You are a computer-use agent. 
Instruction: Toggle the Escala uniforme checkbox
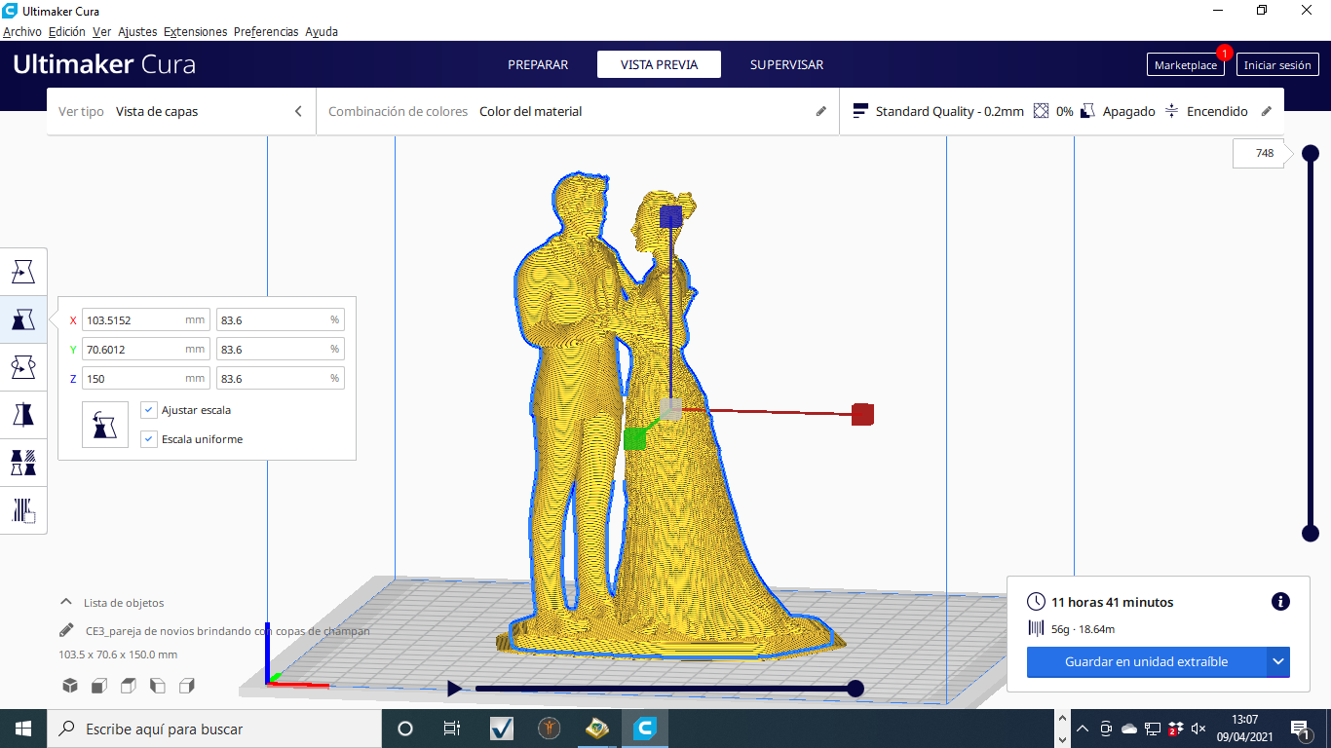149,439
